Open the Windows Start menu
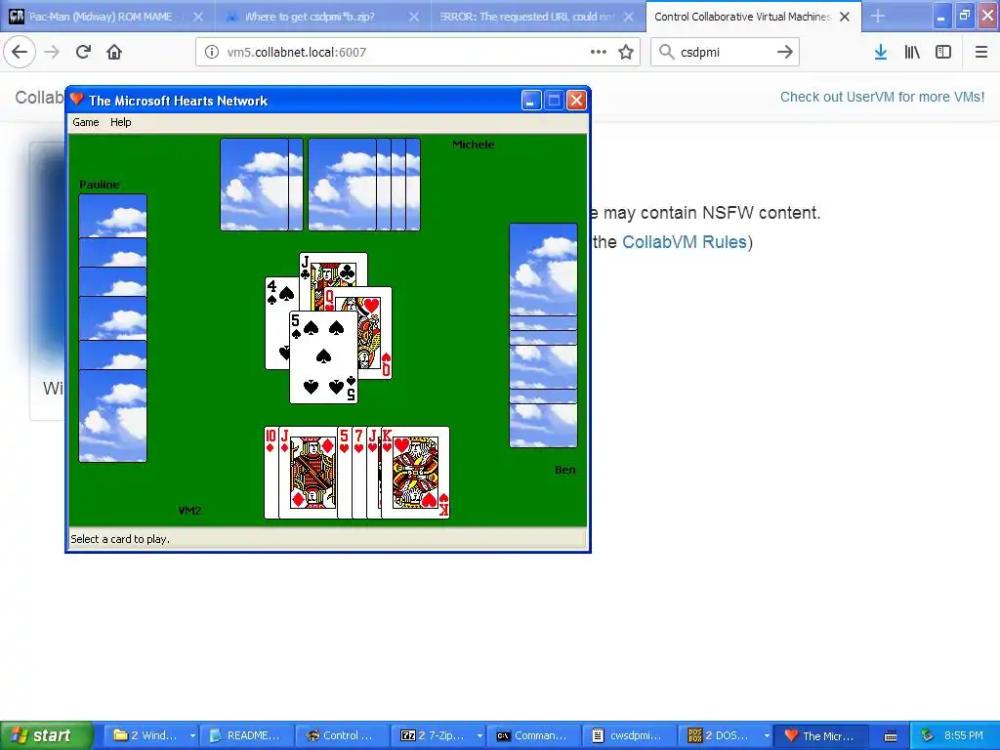This screenshot has height=750, width=1000. point(47,735)
